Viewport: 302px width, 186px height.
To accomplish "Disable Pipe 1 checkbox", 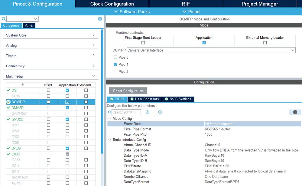I will pyautogui.click(x=115, y=64).
